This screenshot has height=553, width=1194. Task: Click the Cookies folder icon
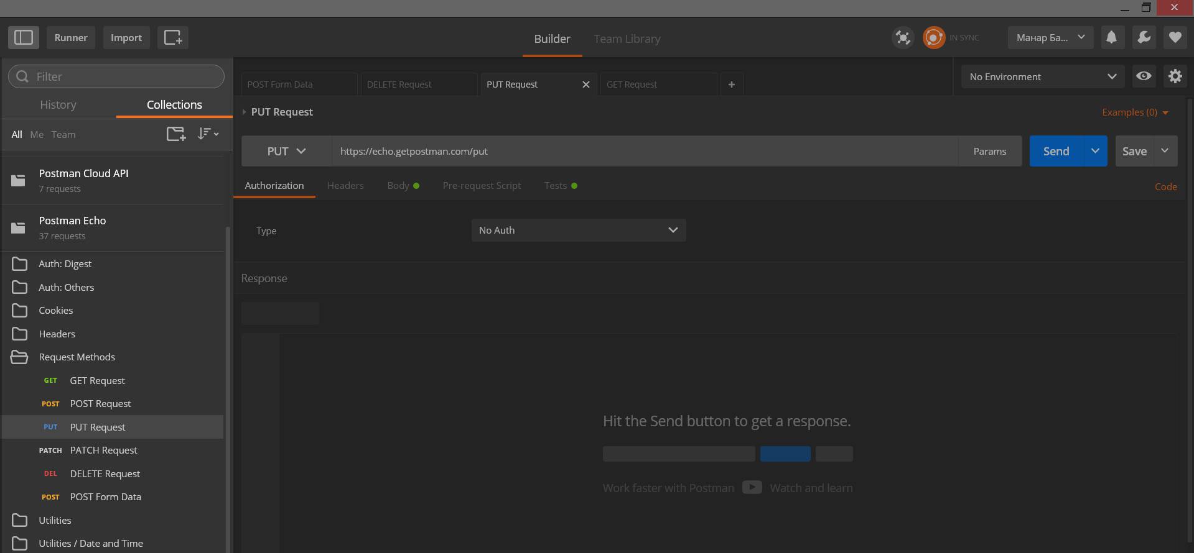[19, 310]
